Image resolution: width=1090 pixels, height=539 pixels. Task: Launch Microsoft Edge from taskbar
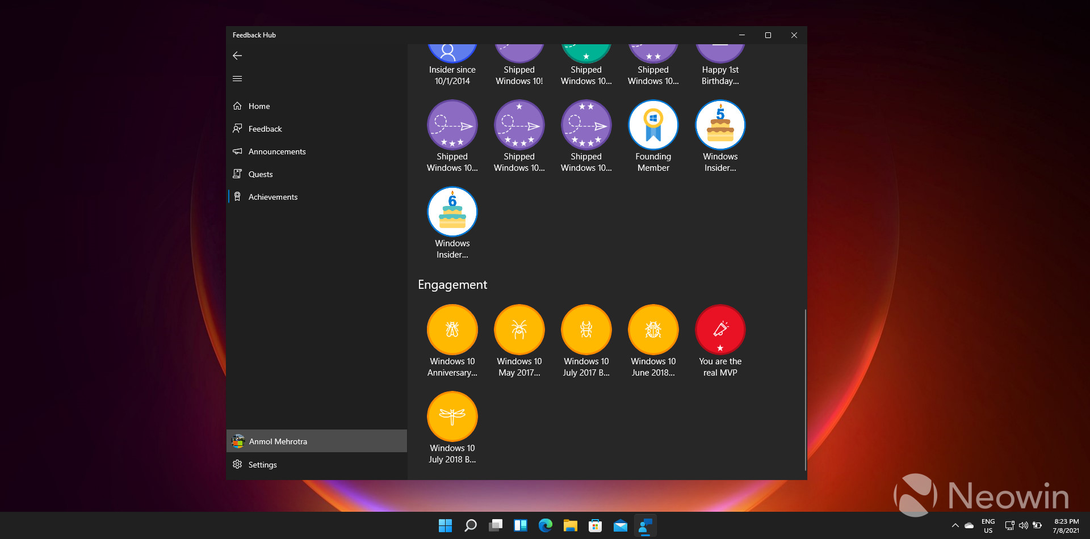[546, 525]
